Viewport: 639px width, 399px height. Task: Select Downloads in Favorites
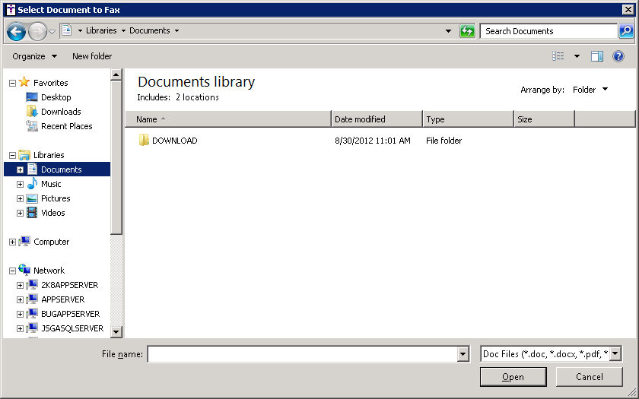(61, 112)
